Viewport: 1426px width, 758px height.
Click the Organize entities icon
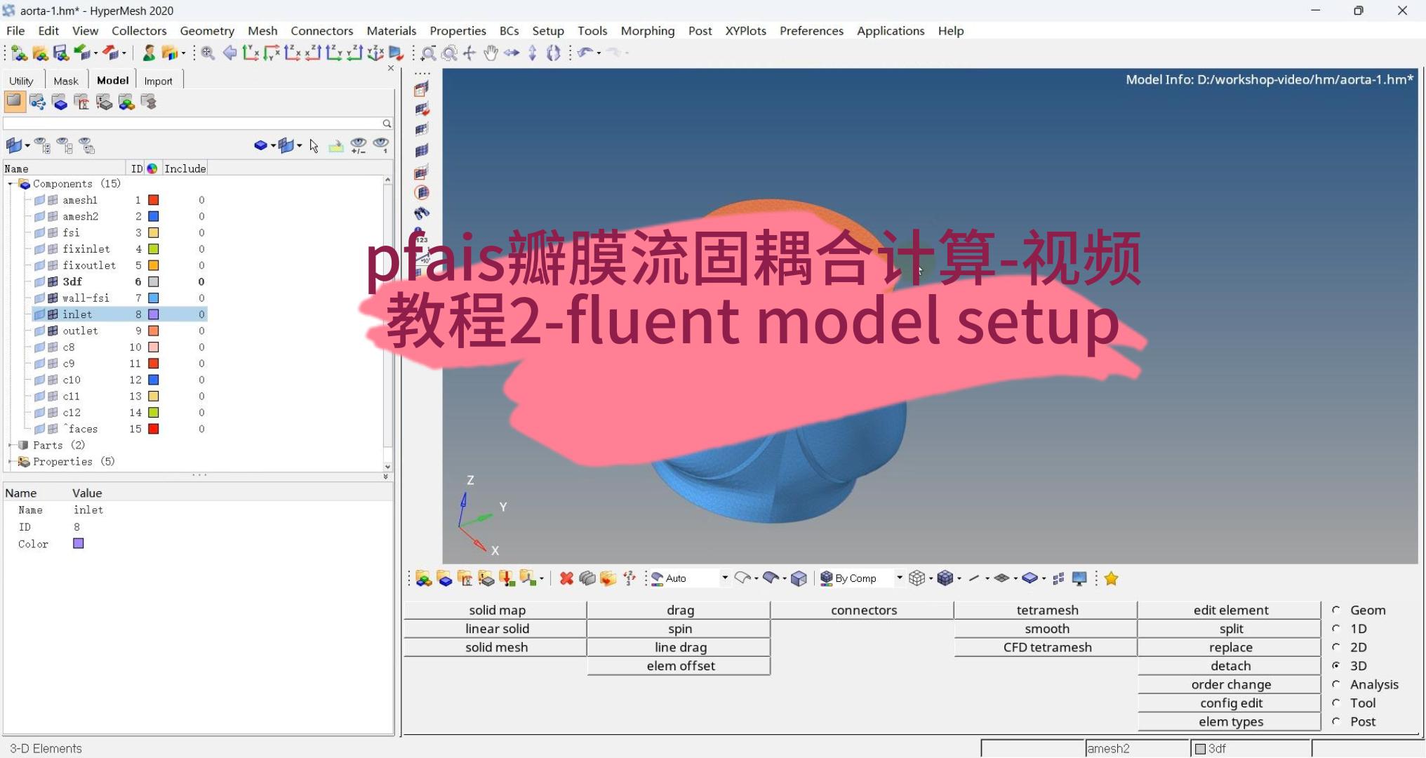[608, 578]
